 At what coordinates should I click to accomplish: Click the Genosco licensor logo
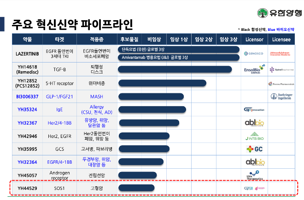tap(253, 53)
